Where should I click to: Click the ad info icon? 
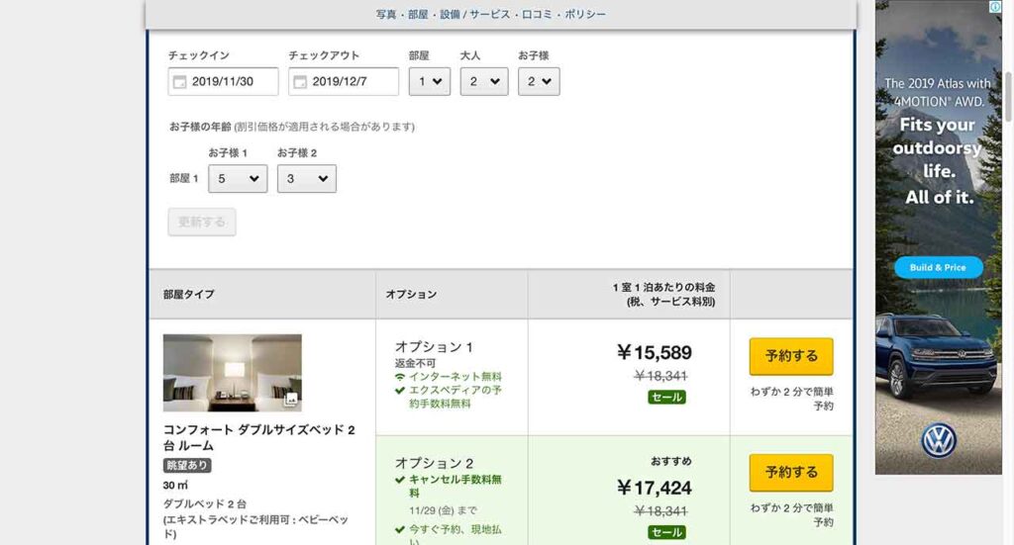point(995,7)
